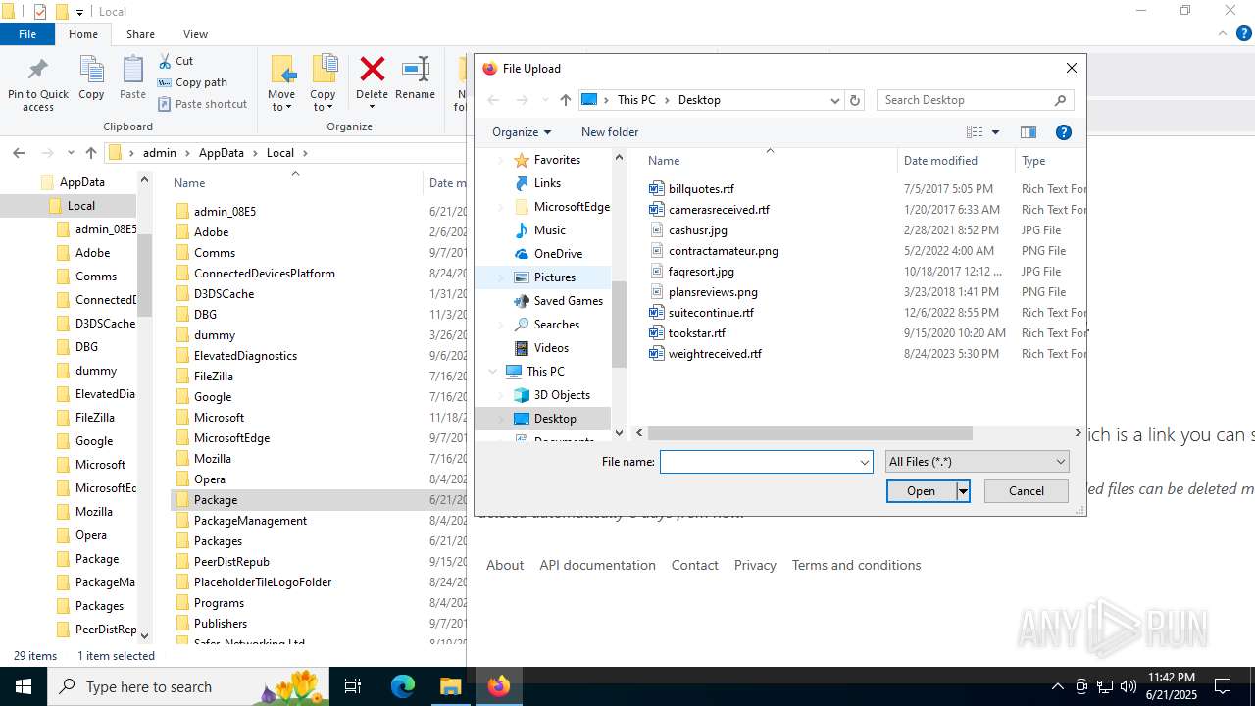1255x706 pixels.
Task: Open the Organize dropdown menu
Action: [x=522, y=132]
